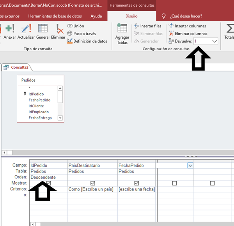This screenshot has height=226, width=234.
Task: Click Insertar columnas in ribbon
Action: 188,26
